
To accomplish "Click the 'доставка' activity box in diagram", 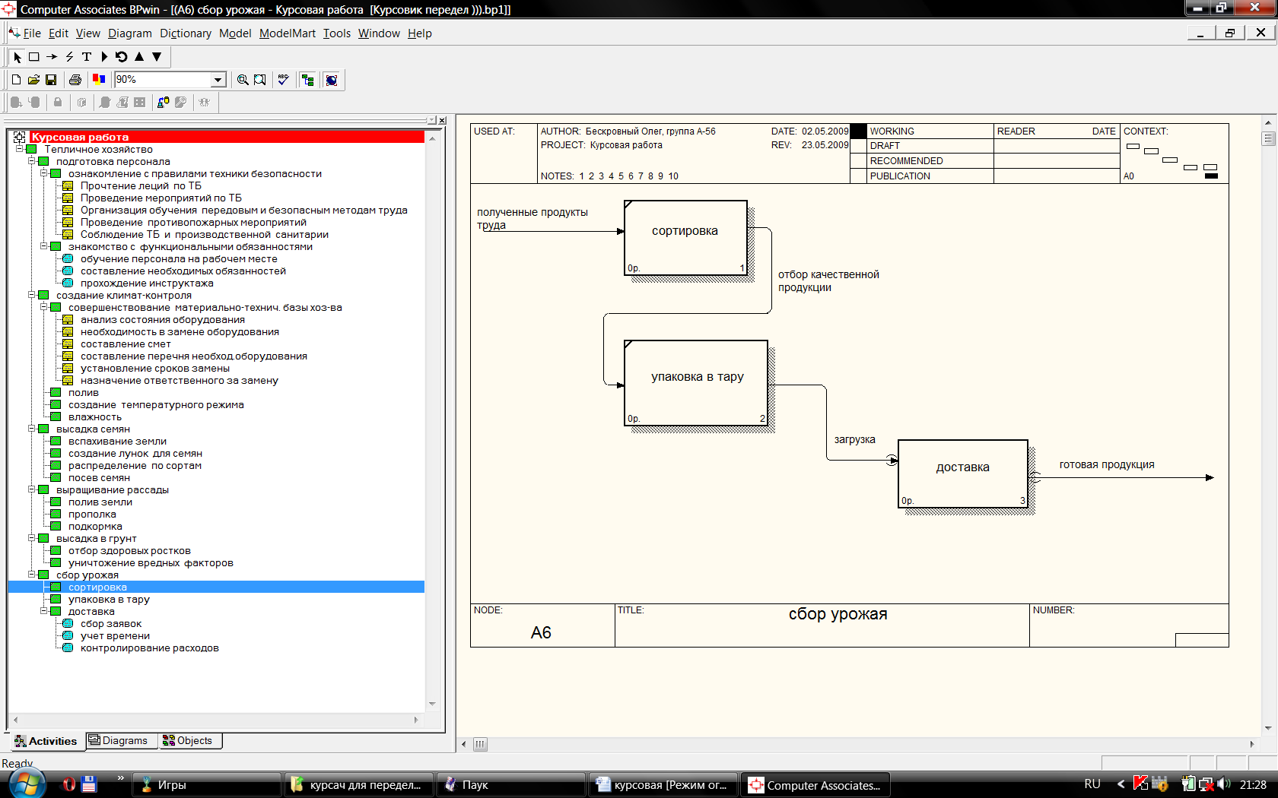I will [x=962, y=474].
